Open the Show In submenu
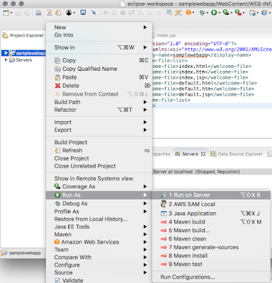Image resolution: width=272 pixels, height=283 pixels. [x=99, y=47]
